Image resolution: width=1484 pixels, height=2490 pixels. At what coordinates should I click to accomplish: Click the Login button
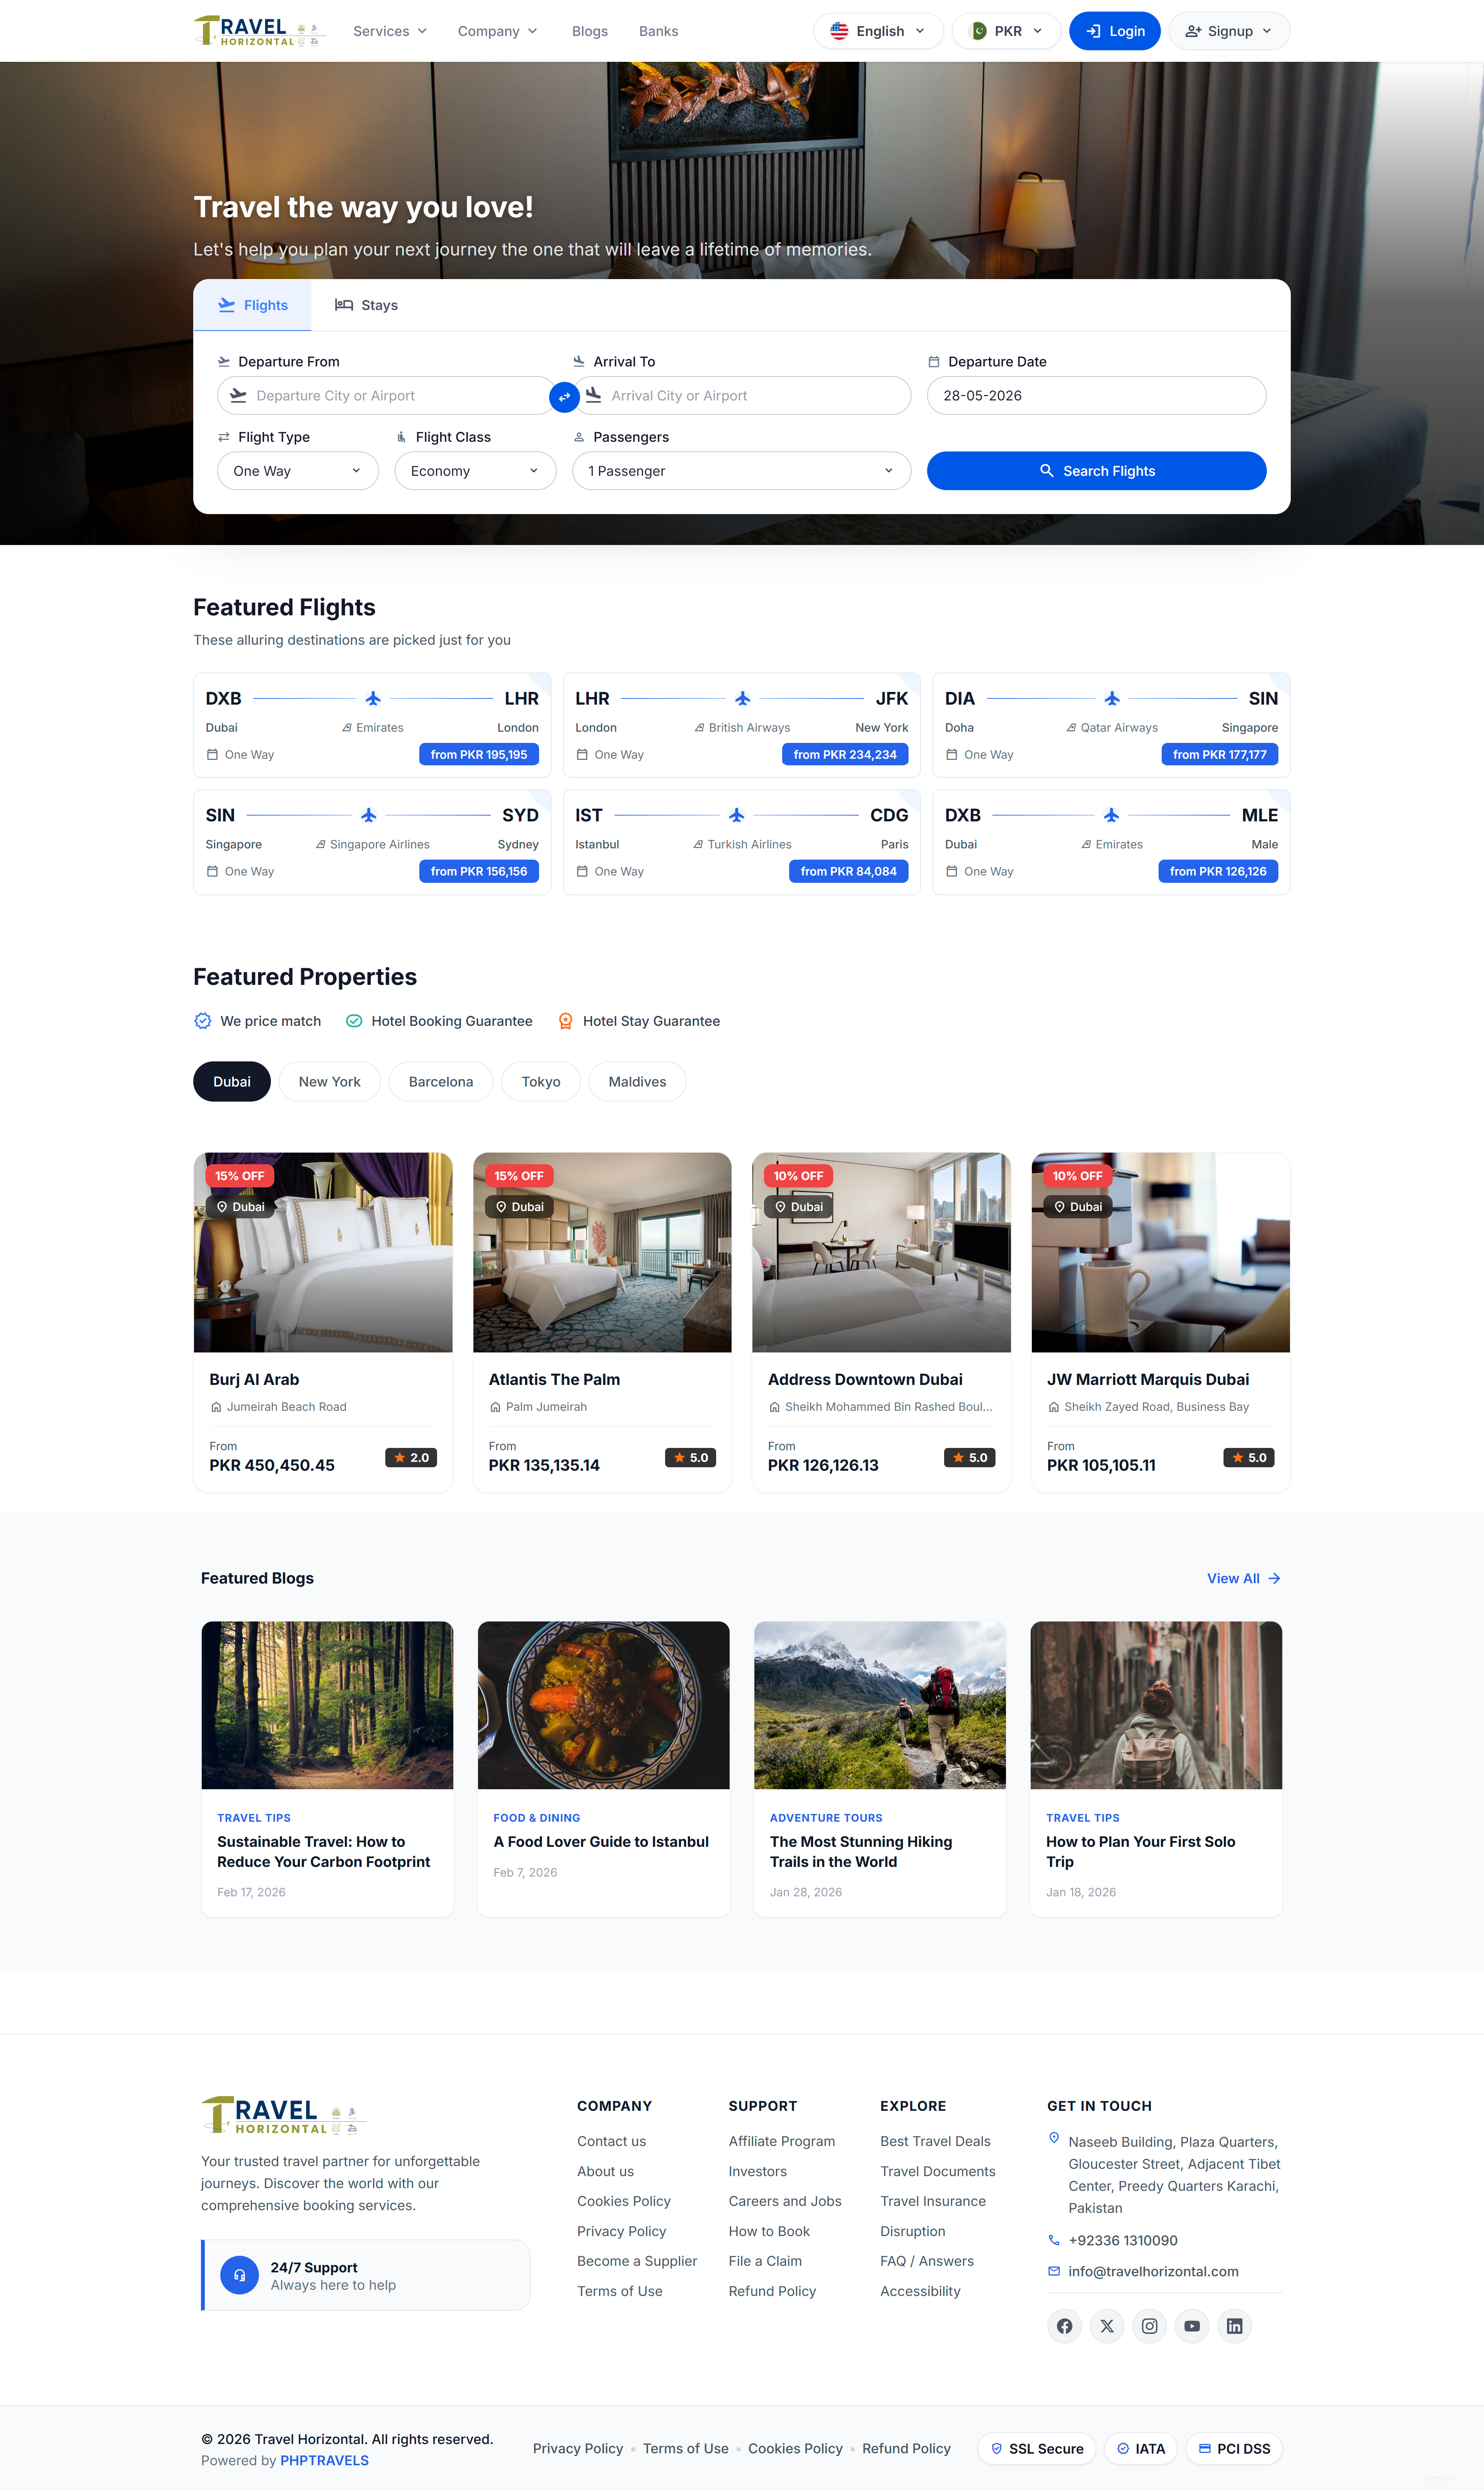(x=1115, y=31)
